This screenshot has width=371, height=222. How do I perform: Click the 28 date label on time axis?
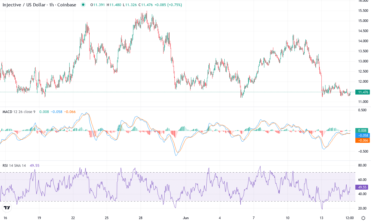(141, 218)
